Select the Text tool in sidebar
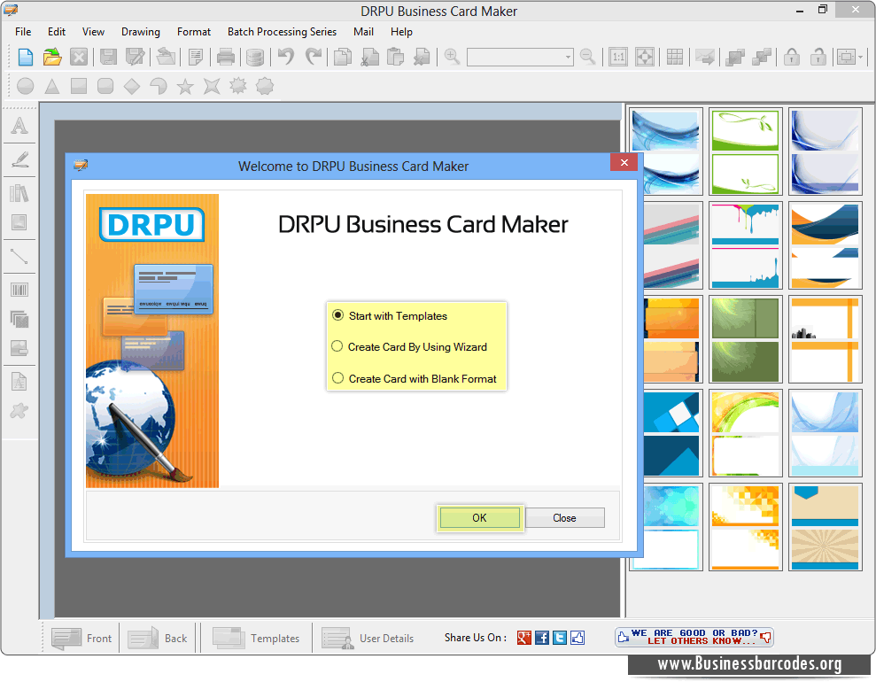Screen dimensions: 876x682 pos(19,126)
